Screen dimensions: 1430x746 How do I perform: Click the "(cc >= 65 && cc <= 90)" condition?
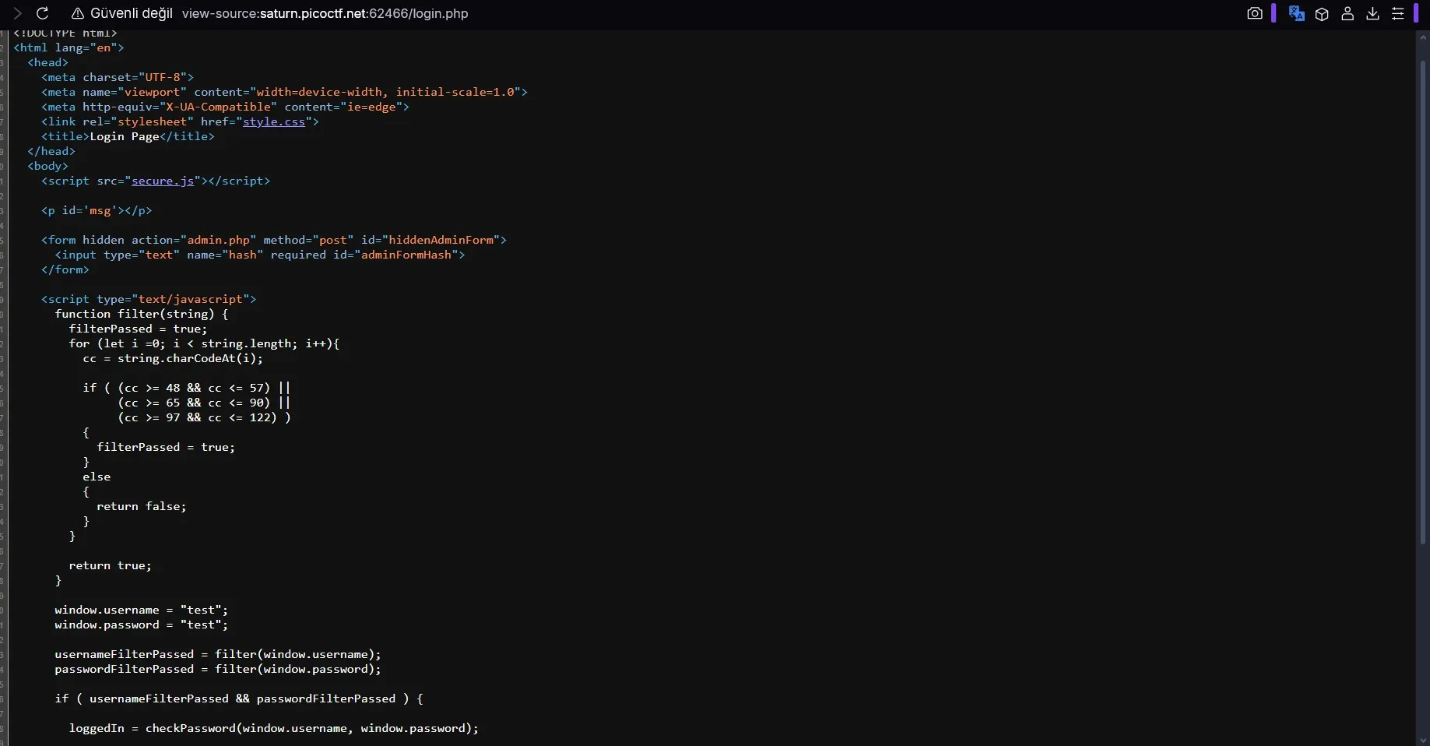[194, 403]
